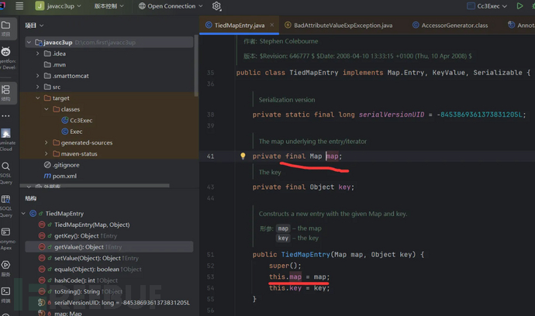Viewport: 535px width, 316px height.
Task: Expand the src folder in project tree
Action: [37, 87]
